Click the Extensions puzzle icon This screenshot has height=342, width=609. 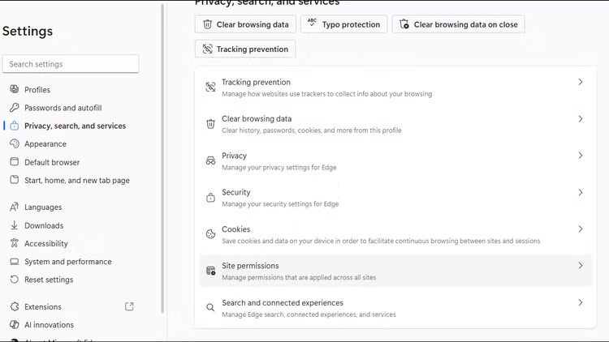14,307
